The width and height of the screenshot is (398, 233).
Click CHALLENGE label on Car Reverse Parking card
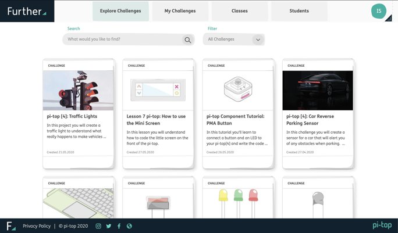(296, 66)
